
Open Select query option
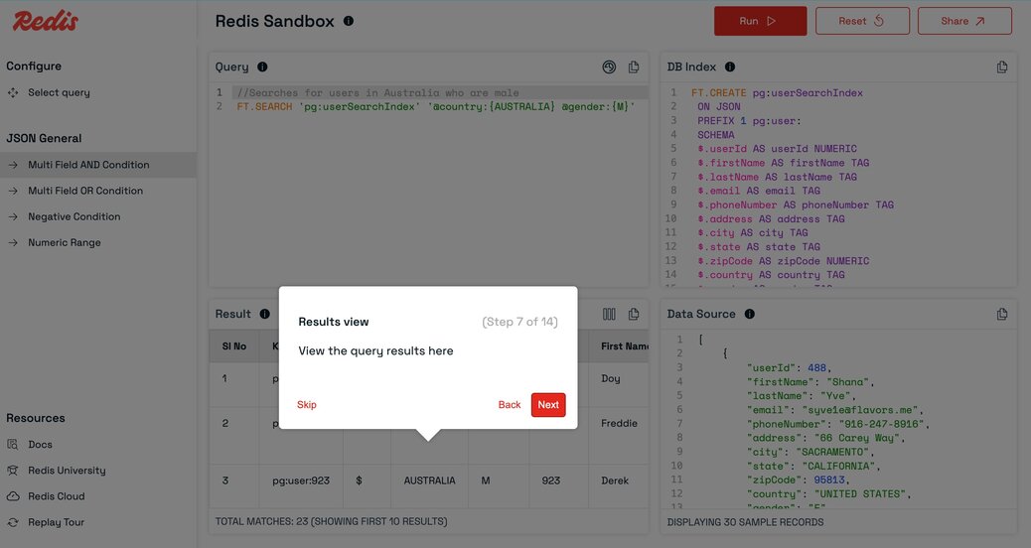60,92
